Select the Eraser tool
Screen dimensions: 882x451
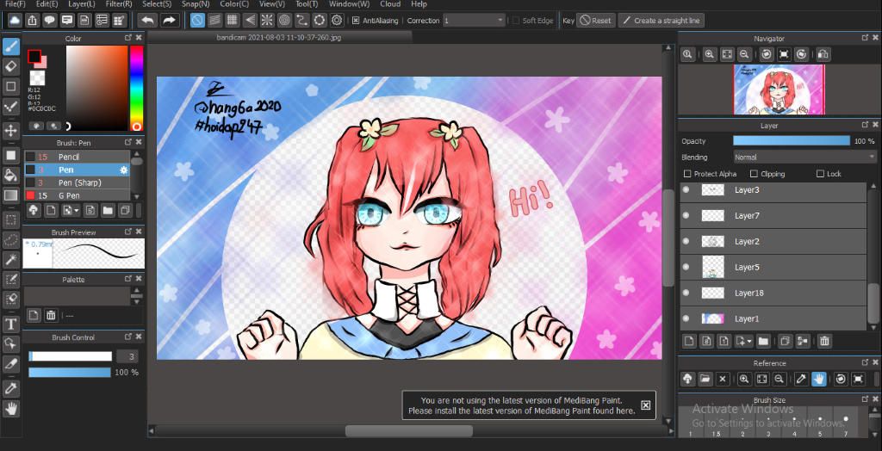click(11, 66)
